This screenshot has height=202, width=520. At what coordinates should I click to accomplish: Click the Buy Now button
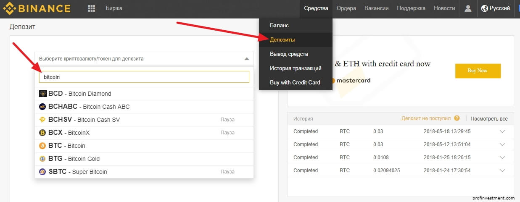click(x=478, y=71)
